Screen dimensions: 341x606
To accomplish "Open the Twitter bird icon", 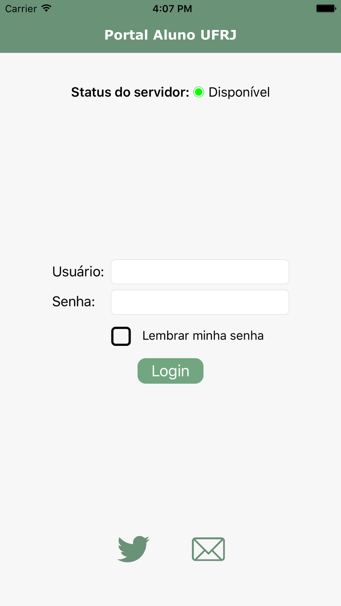I will click(133, 549).
